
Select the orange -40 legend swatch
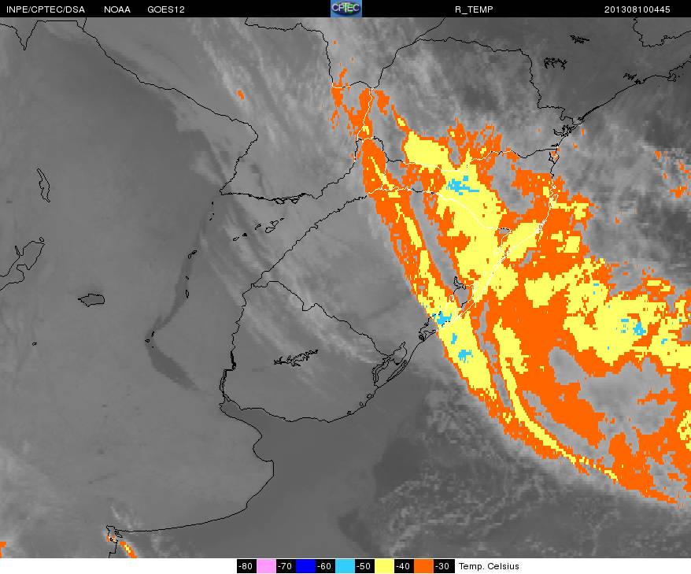(423, 566)
